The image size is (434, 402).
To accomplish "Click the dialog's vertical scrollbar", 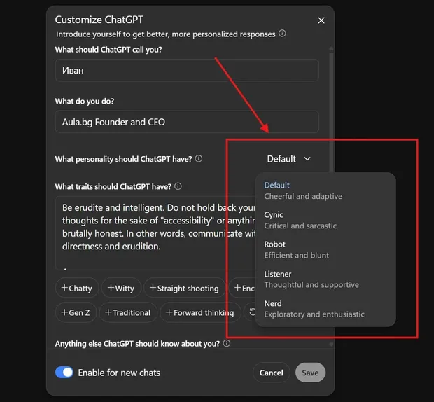I will [x=331, y=111].
